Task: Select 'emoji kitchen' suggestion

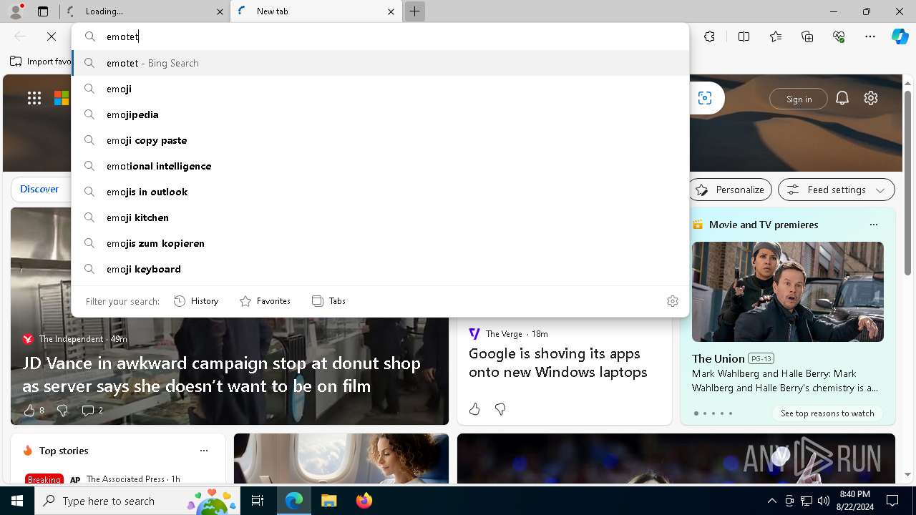Action: [380, 217]
